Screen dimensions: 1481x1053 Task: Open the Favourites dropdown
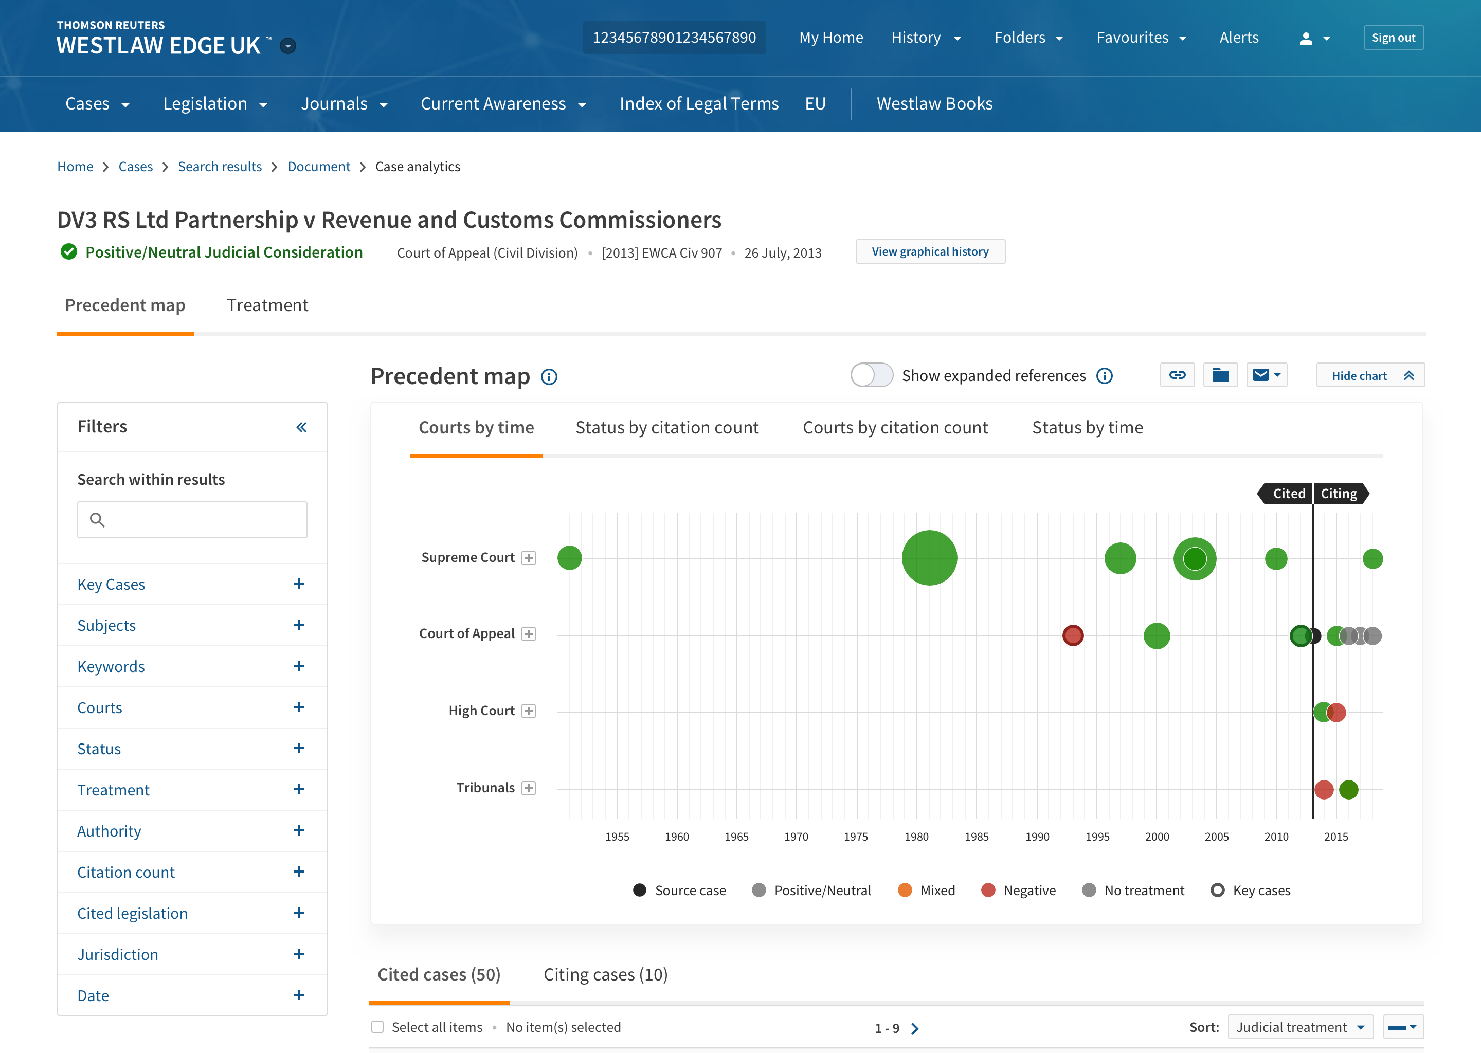click(1142, 38)
